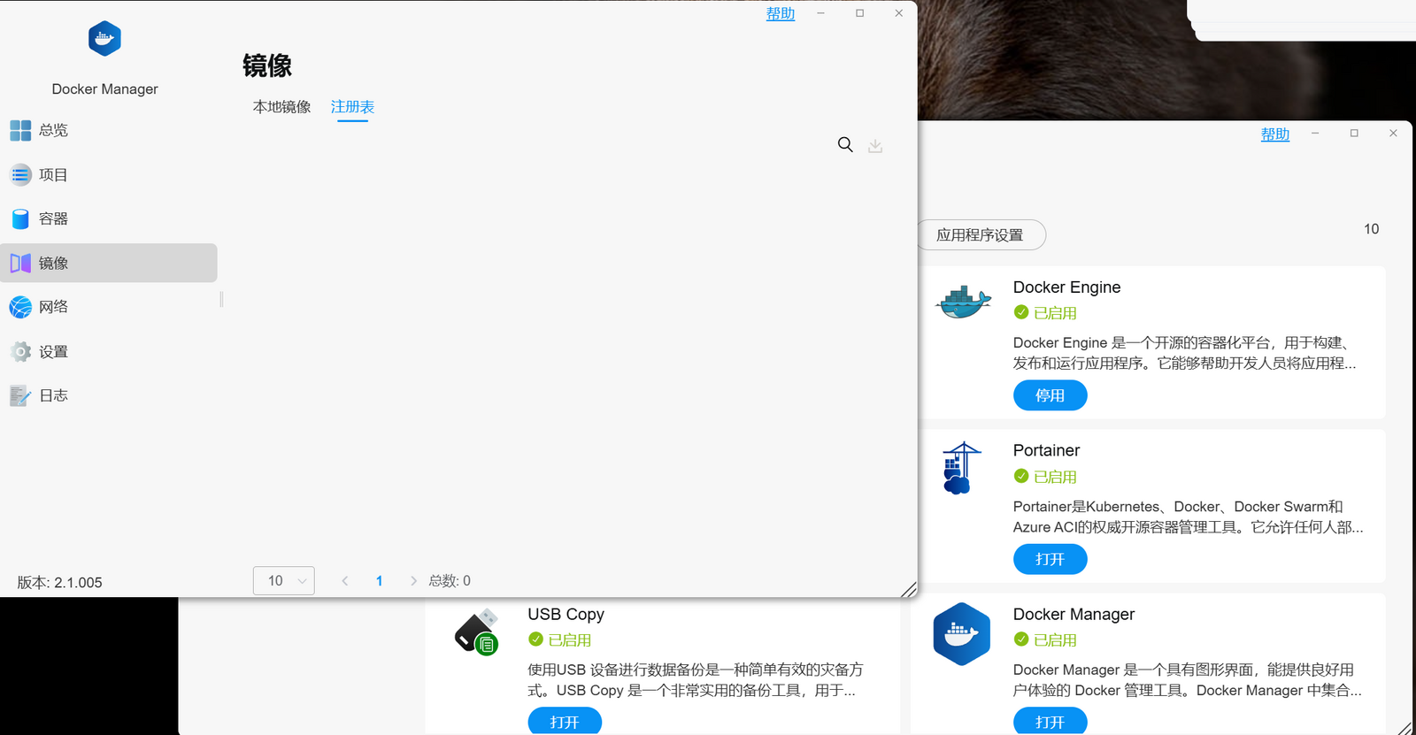Click the Docker Manager app card icon

pyautogui.click(x=961, y=634)
